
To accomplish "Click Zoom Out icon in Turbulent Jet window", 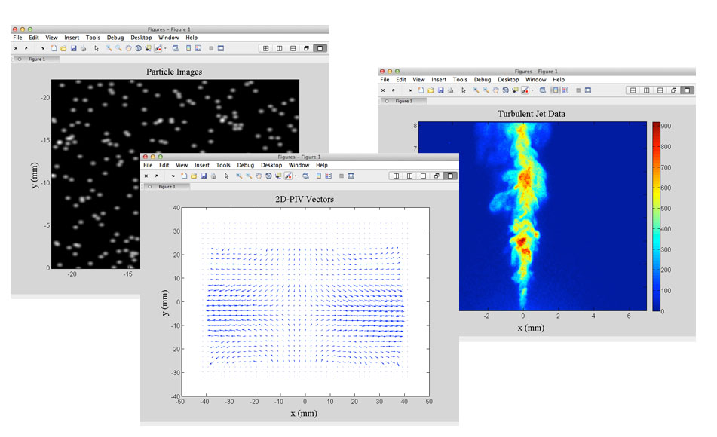I will [486, 90].
